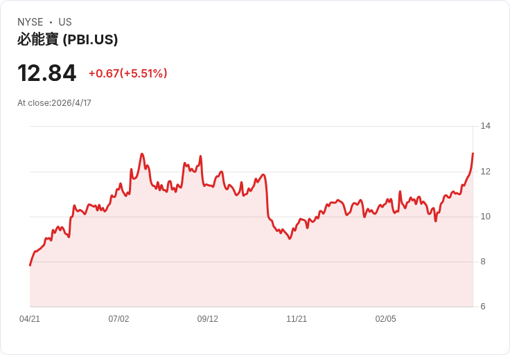Click the 6 label on the price axis
The image size is (510, 355).
pos(485,307)
